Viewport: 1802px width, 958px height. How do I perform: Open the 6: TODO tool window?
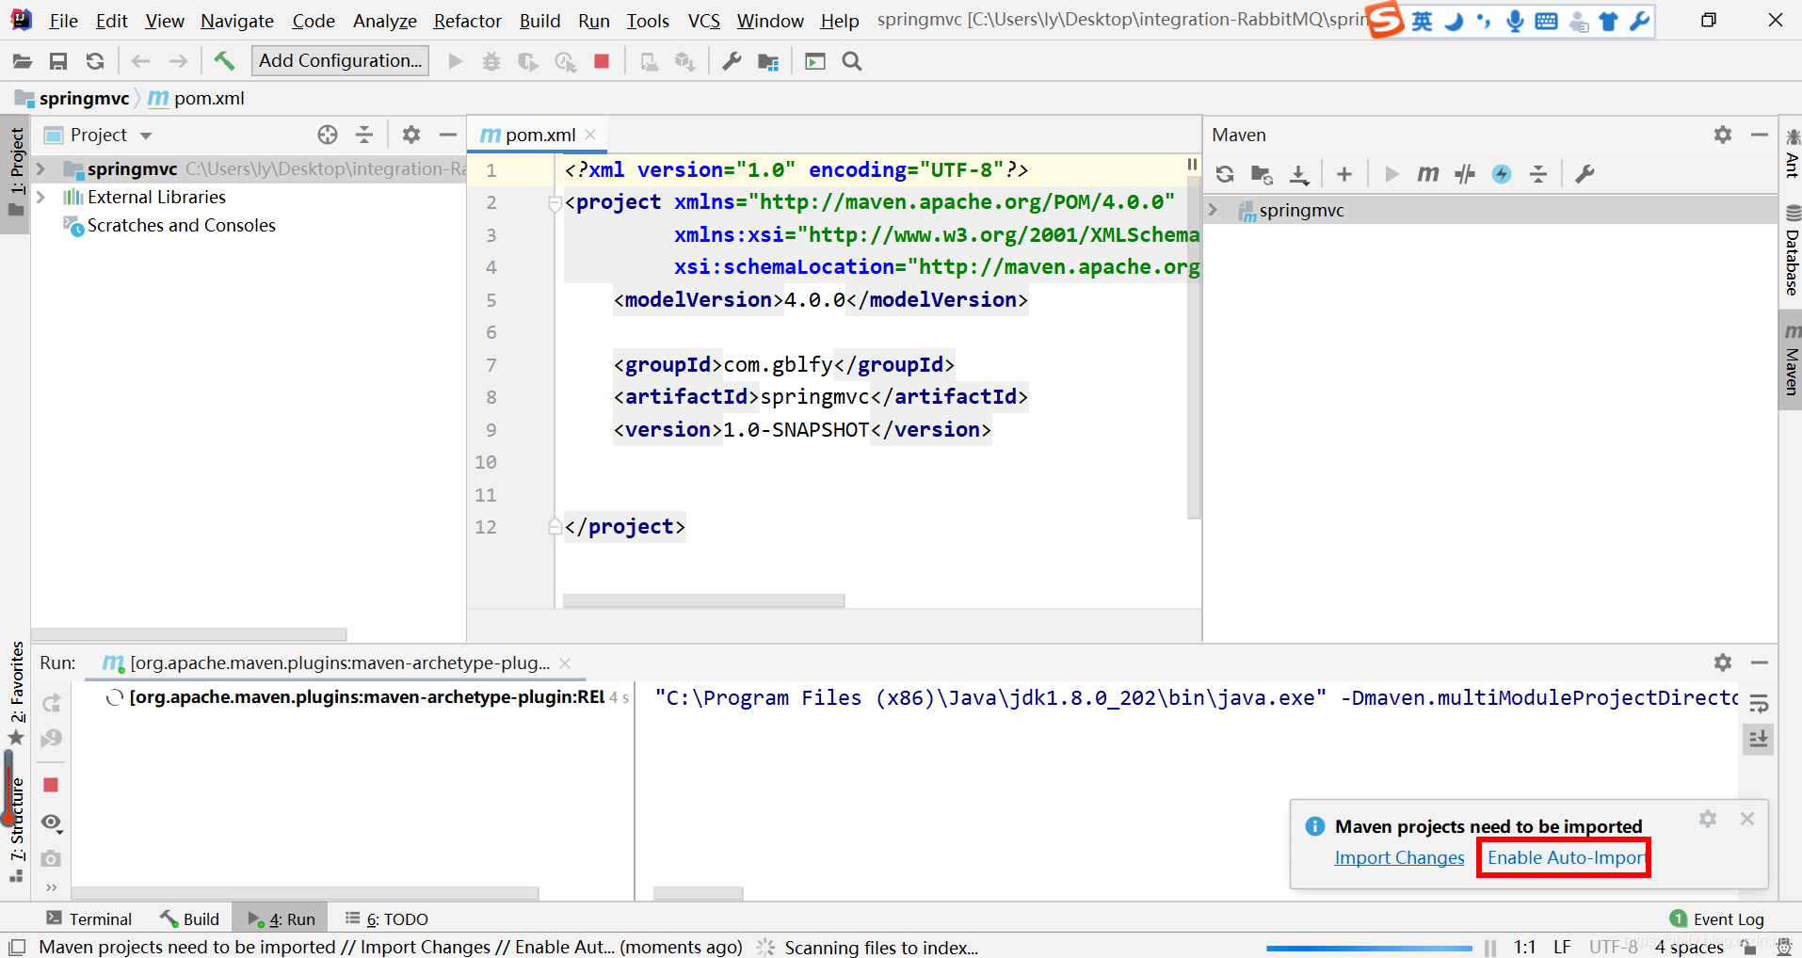click(x=387, y=918)
